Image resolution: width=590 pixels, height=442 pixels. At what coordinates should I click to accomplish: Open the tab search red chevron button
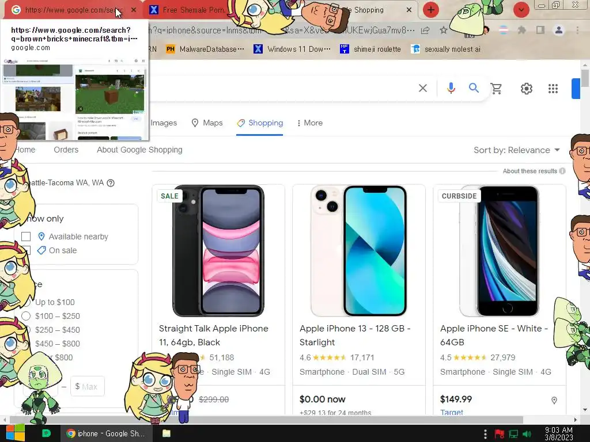[521, 10]
